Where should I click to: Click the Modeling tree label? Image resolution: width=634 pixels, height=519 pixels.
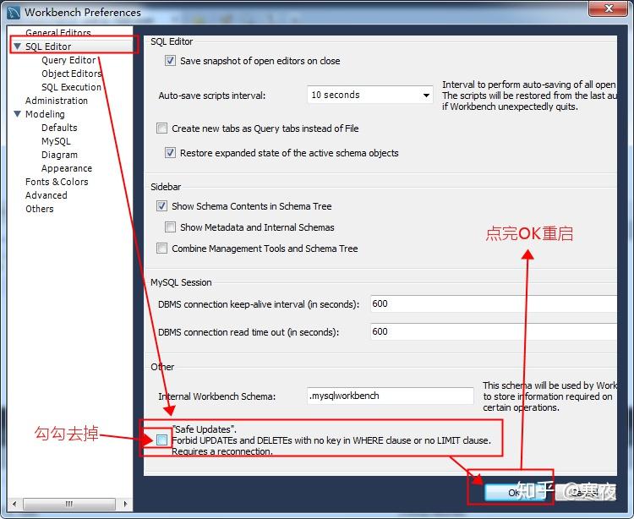pyautogui.click(x=45, y=114)
